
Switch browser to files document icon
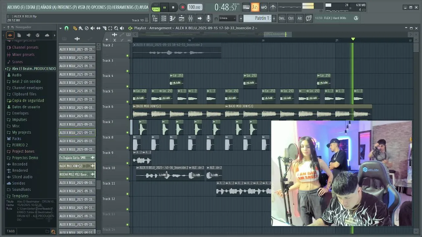pos(19,35)
